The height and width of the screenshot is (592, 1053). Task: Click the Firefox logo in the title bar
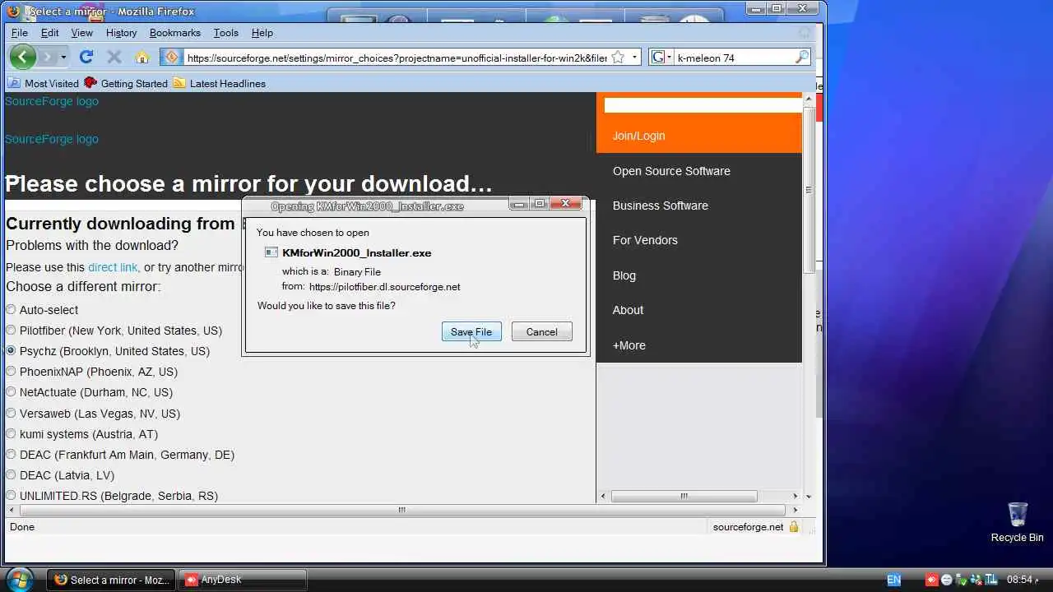pos(14,12)
